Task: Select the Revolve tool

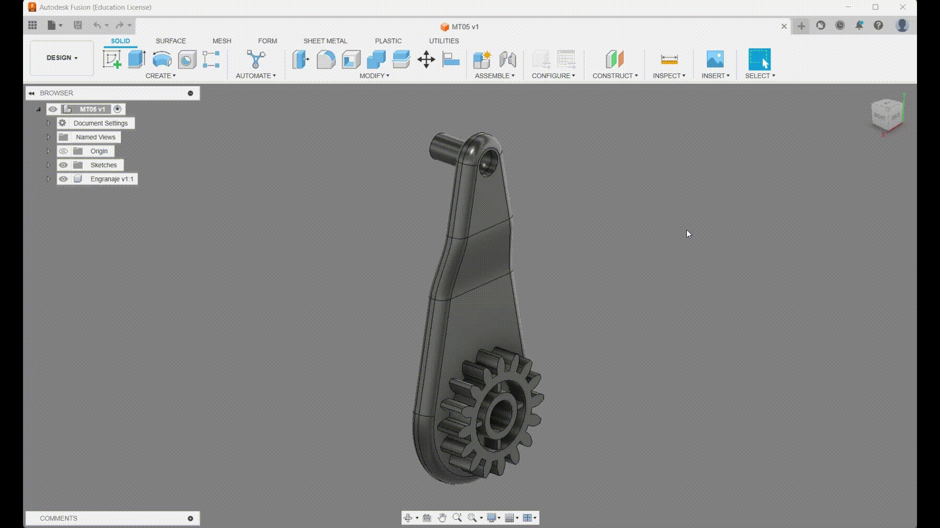Action: 162,59
